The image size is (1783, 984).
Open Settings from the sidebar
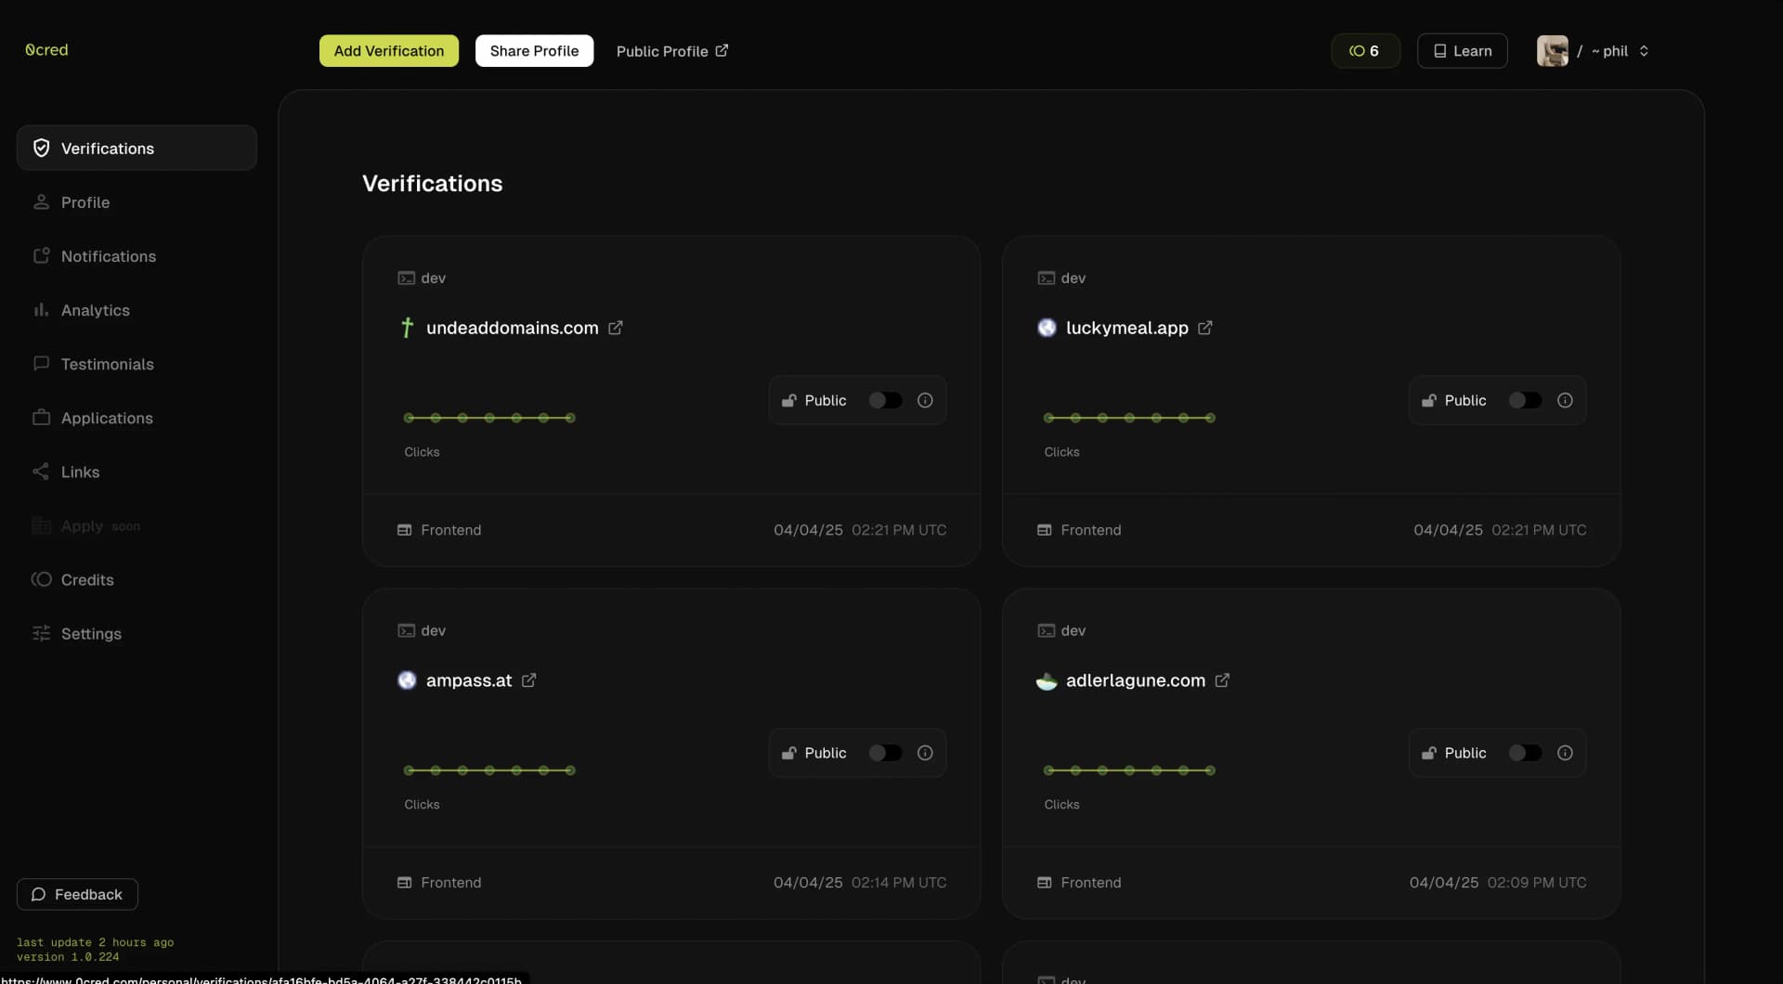click(91, 633)
